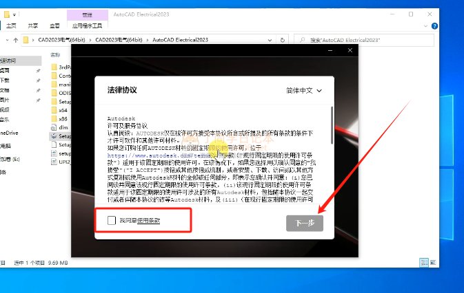This screenshot has width=464, height=293.
Task: Click the autodesk.com terms URL in the agreement
Action: 159,155
